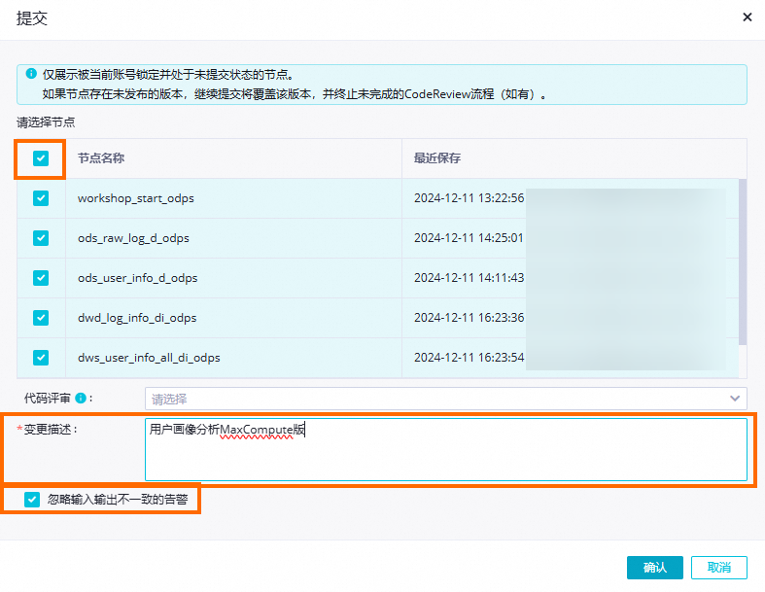This screenshot has width=765, height=592.
Task: Click the 最近保存 column header
Action: (437, 158)
